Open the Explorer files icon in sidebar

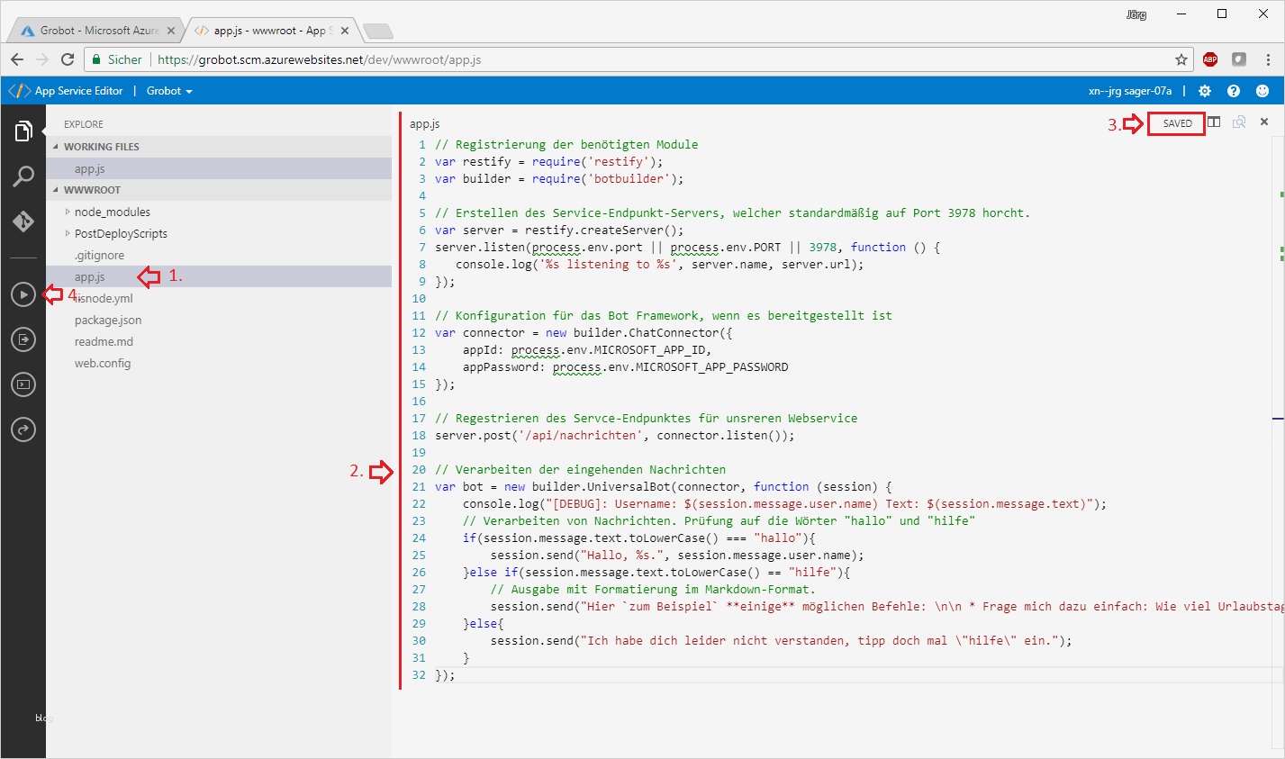[x=23, y=131]
